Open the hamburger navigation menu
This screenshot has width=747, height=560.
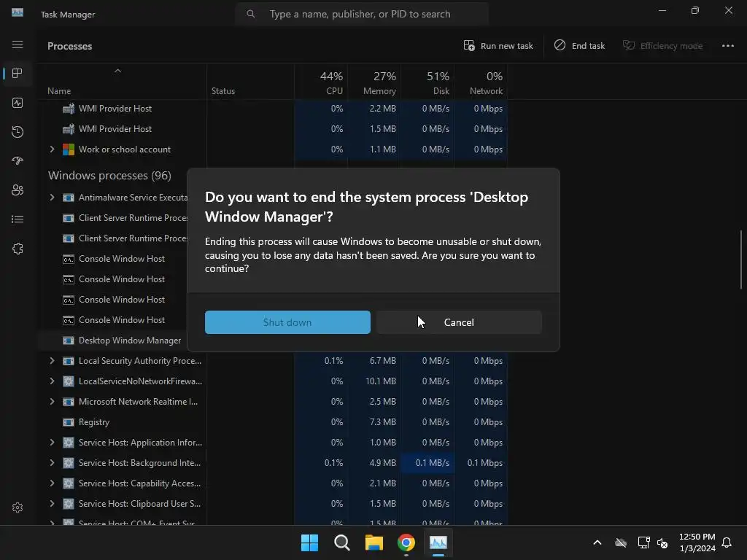pos(18,44)
